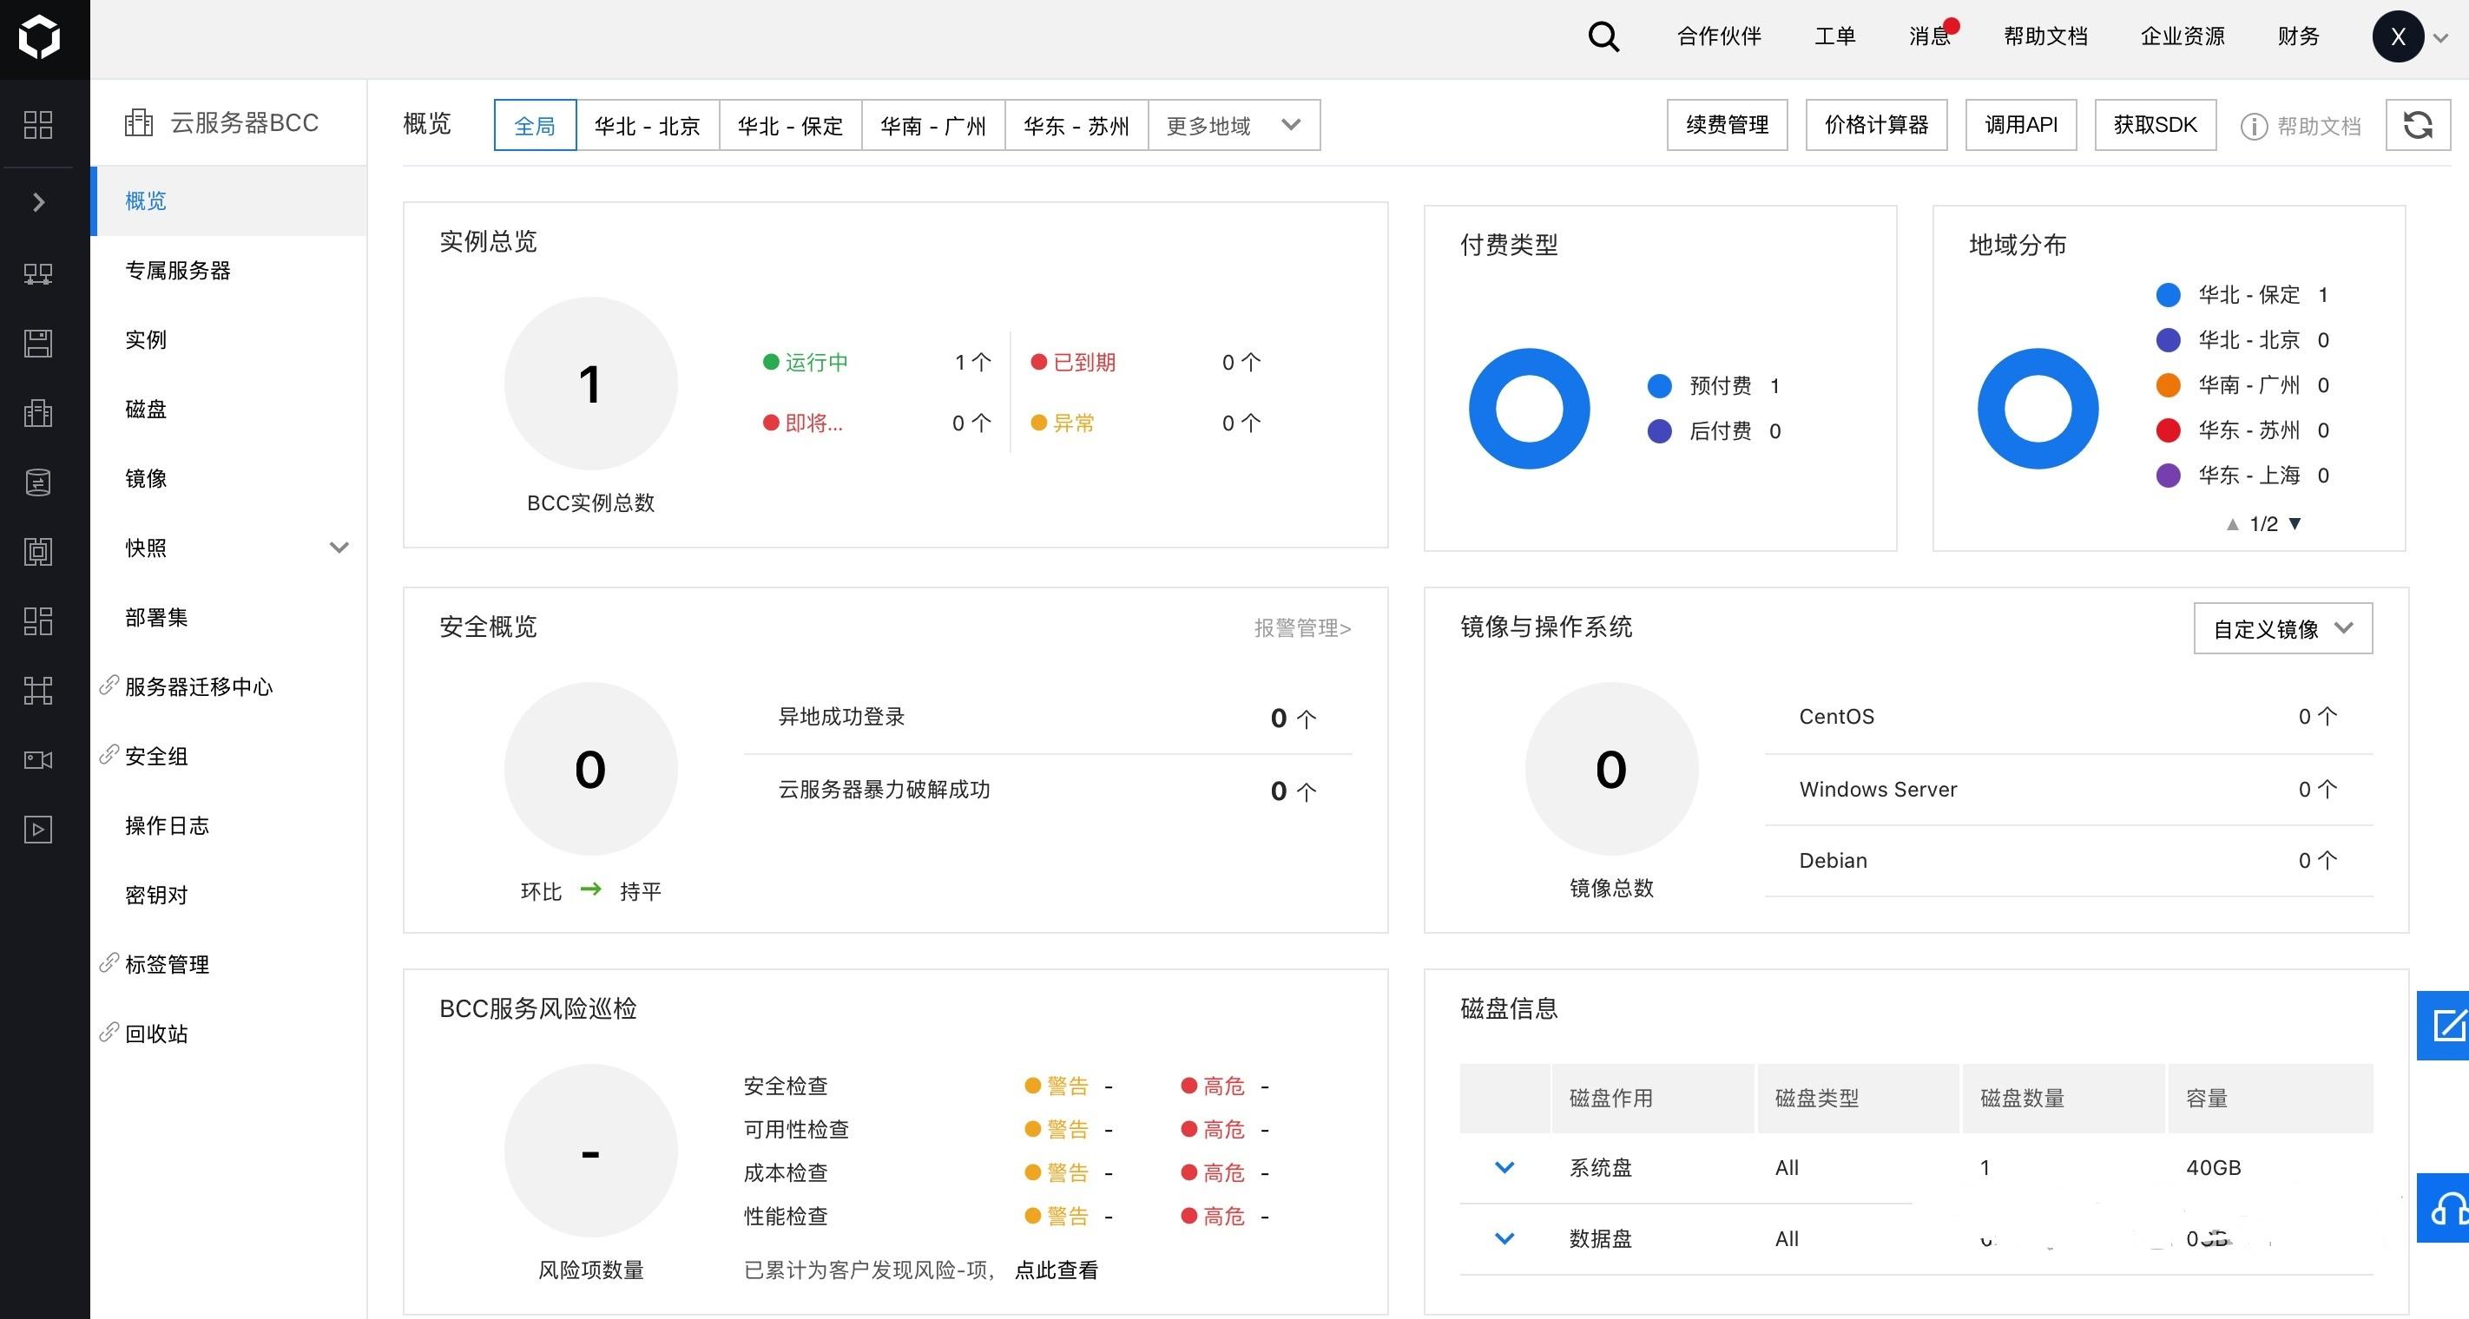Screen dimensions: 2469x1319
Task: Click the 华南 - 广州 orange legend dot
Action: click(x=2168, y=385)
